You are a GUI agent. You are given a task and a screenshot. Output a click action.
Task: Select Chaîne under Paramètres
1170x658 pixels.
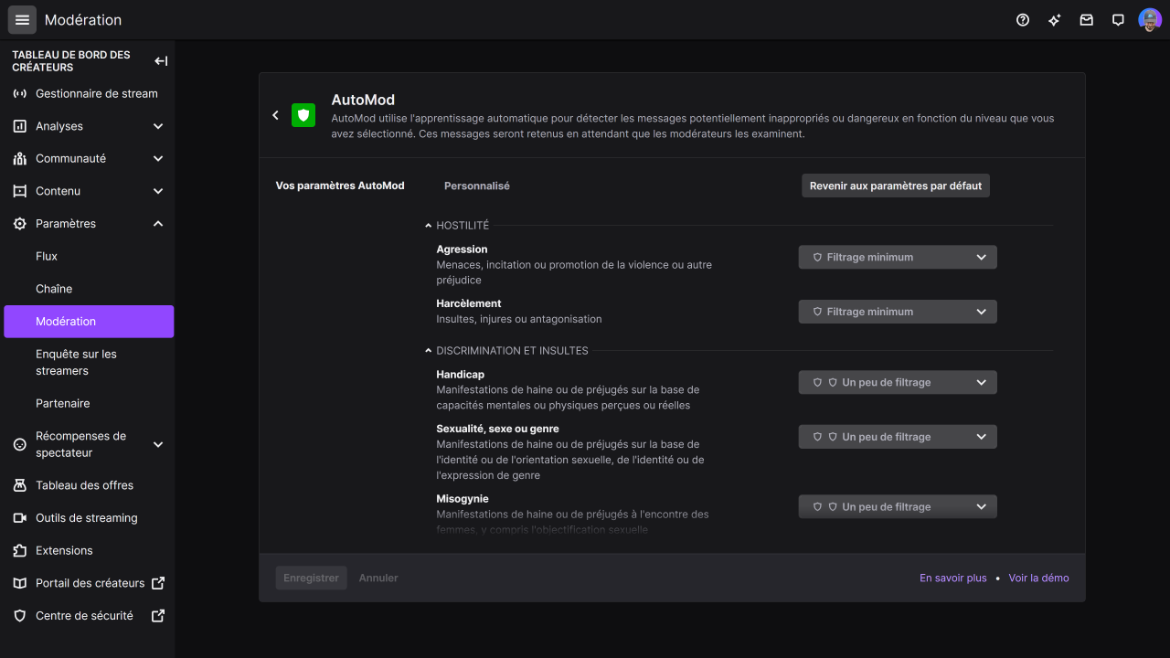[x=54, y=289]
